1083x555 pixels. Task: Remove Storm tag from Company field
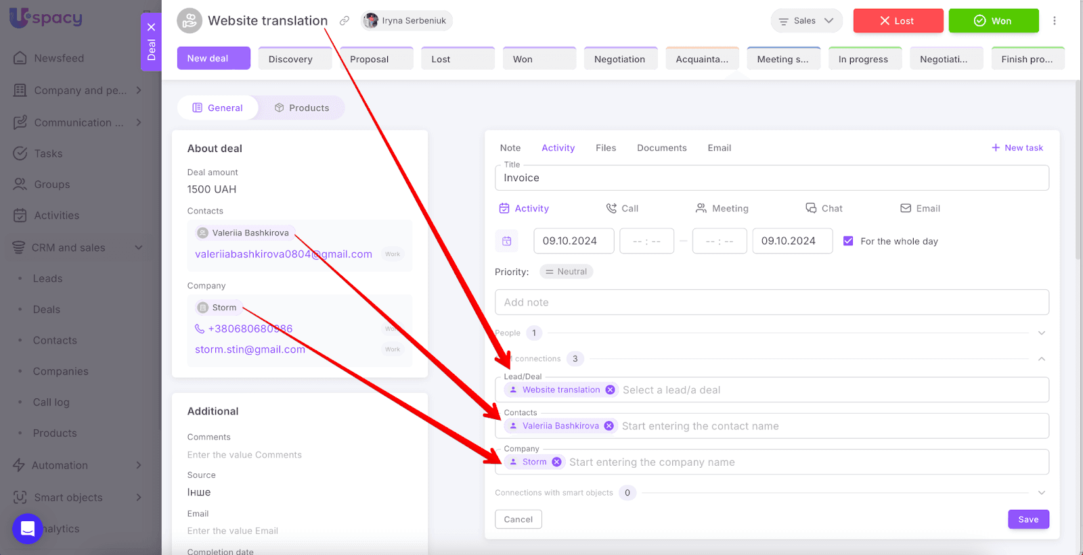556,462
